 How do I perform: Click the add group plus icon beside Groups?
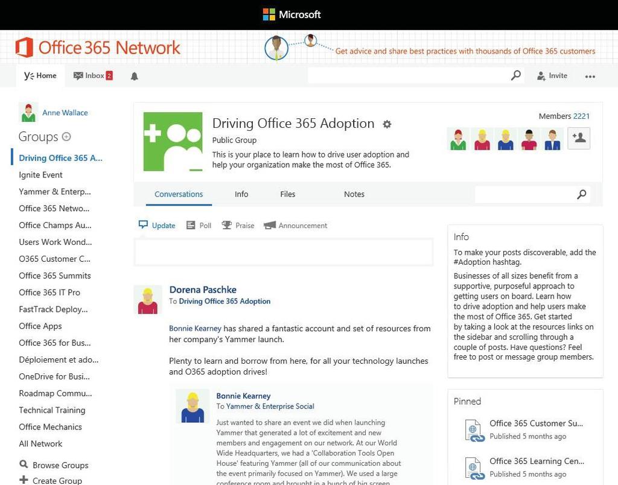(x=66, y=137)
